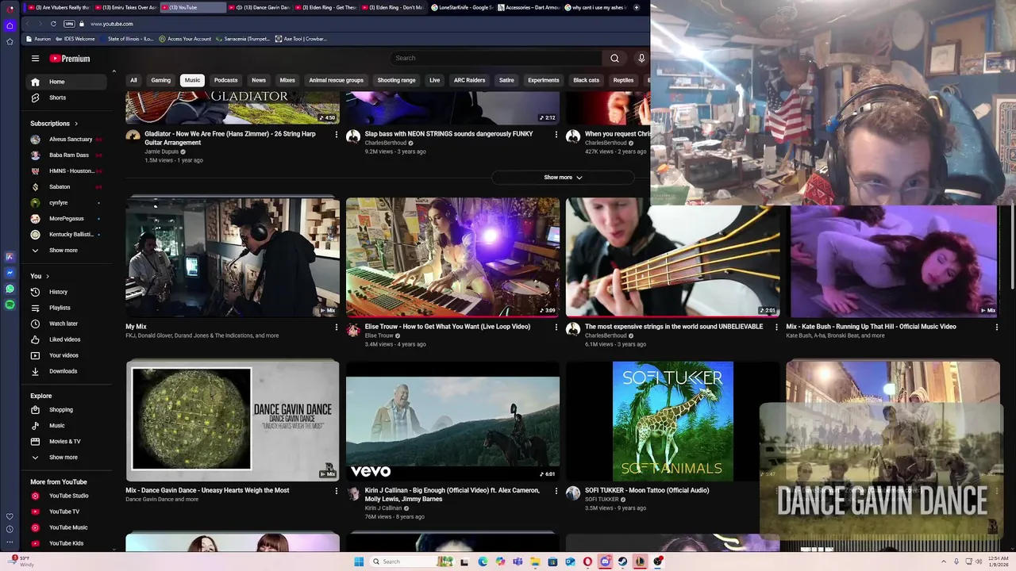The height and width of the screenshot is (571, 1016).
Task: Open Jamie Dupuis channel link
Action: (x=161, y=151)
